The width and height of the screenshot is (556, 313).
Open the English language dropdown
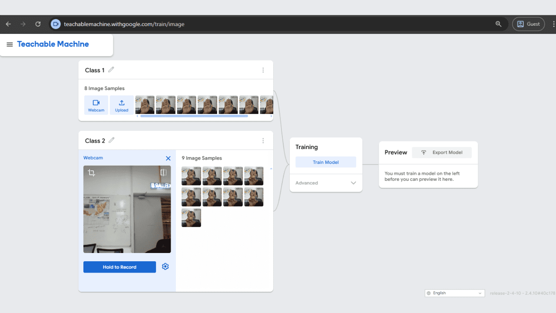[x=454, y=293]
